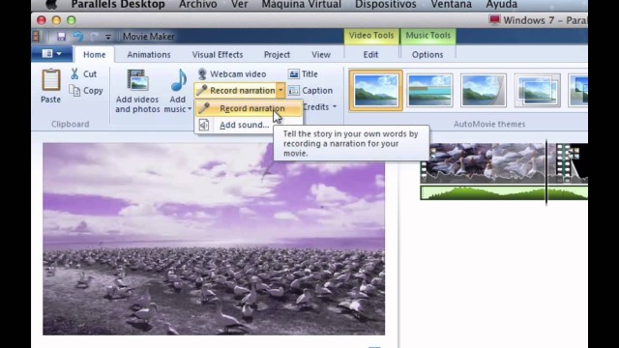Click the Paste clipboard icon

tap(51, 80)
